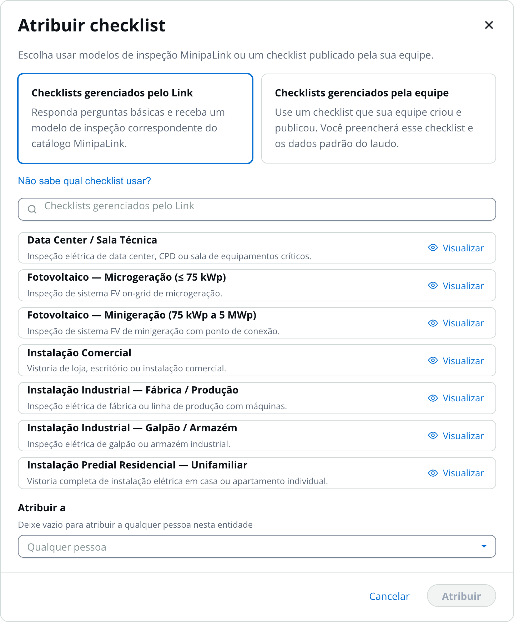The height and width of the screenshot is (622, 514).
Task: Click eye icon for Galpão / Armazém row
Action: pos(433,435)
